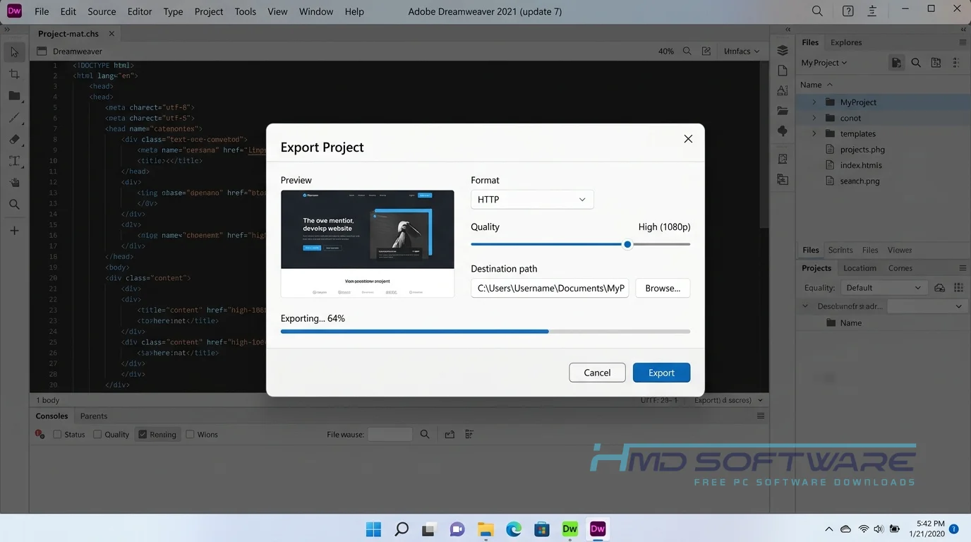Open the layers stack panel icon

(783, 50)
